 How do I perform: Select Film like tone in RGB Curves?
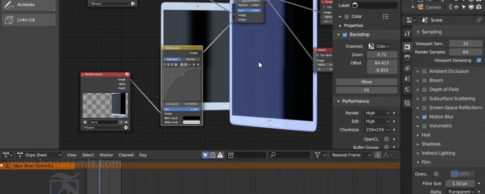[x=190, y=59]
